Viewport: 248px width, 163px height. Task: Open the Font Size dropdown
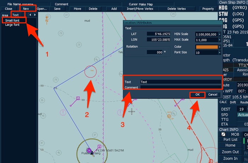click(220, 53)
